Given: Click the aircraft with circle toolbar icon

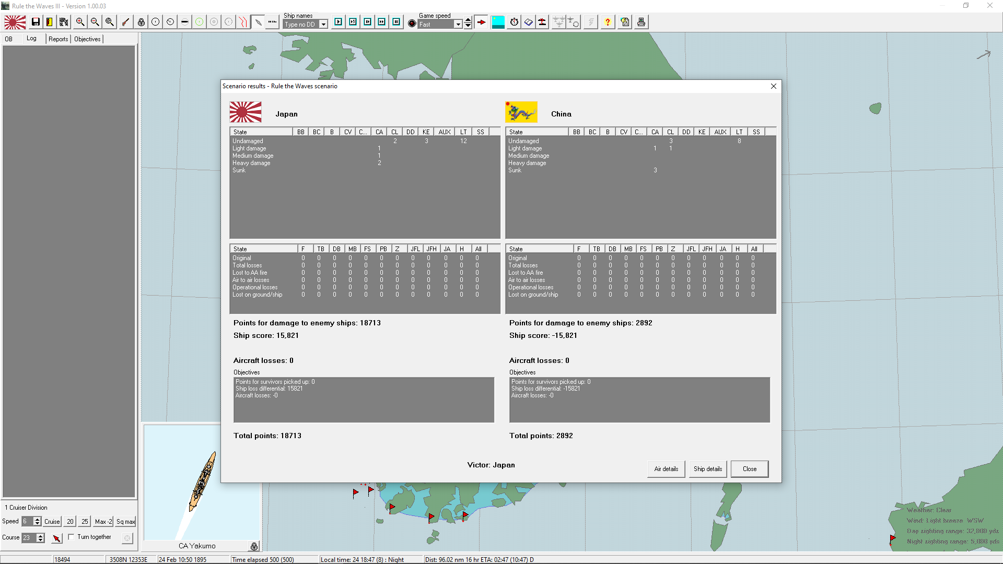Looking at the screenshot, I should 574,22.
